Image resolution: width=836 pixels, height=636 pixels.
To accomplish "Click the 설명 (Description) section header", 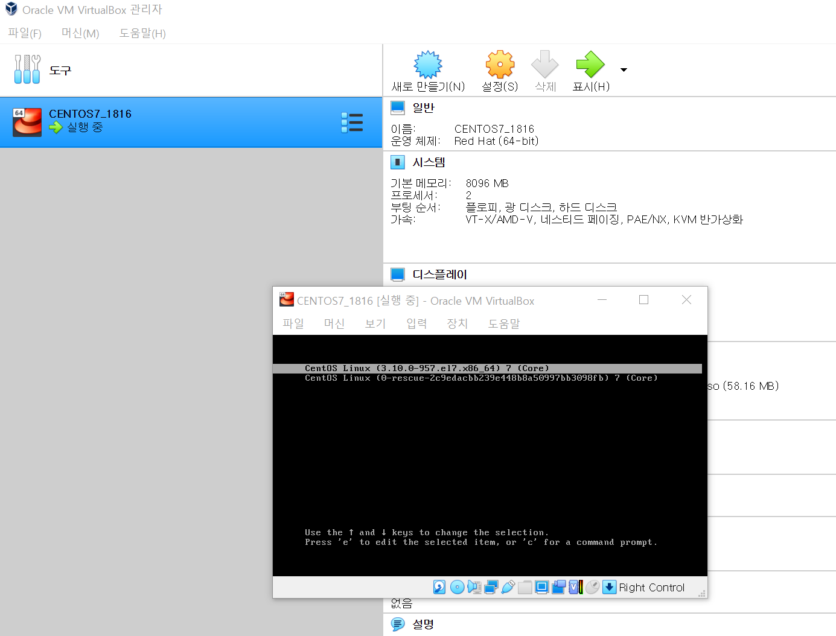I will click(423, 625).
